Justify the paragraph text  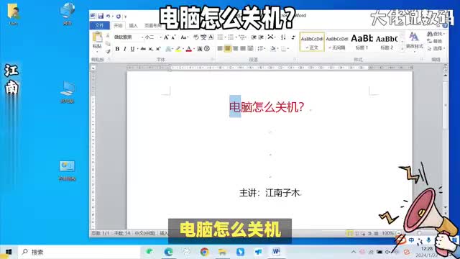click(x=243, y=49)
